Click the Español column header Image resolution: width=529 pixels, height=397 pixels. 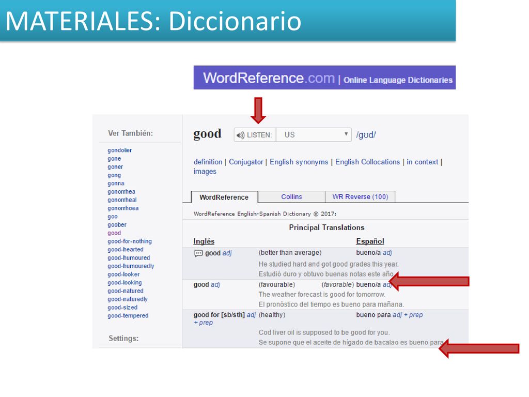(x=370, y=241)
